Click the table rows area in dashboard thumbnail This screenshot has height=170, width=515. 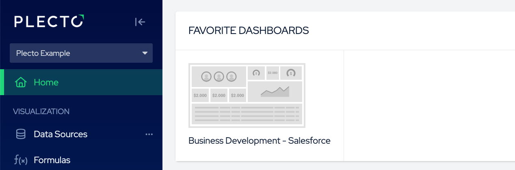coord(247,115)
